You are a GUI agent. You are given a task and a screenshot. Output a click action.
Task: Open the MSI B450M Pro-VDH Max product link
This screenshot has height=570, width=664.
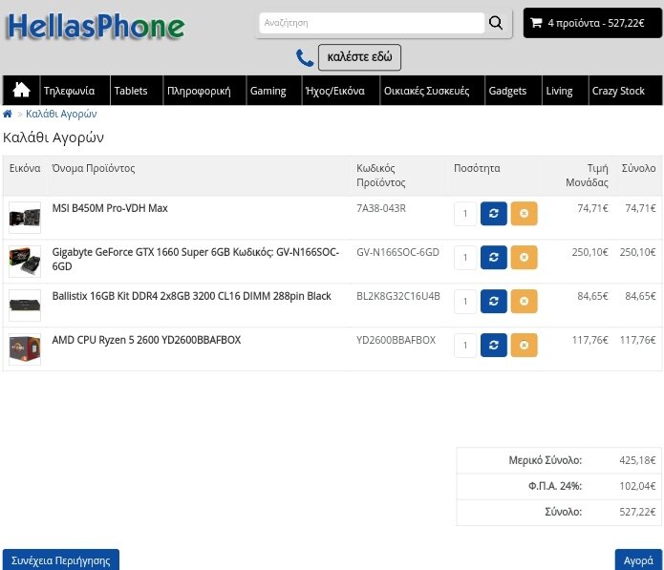(x=110, y=208)
